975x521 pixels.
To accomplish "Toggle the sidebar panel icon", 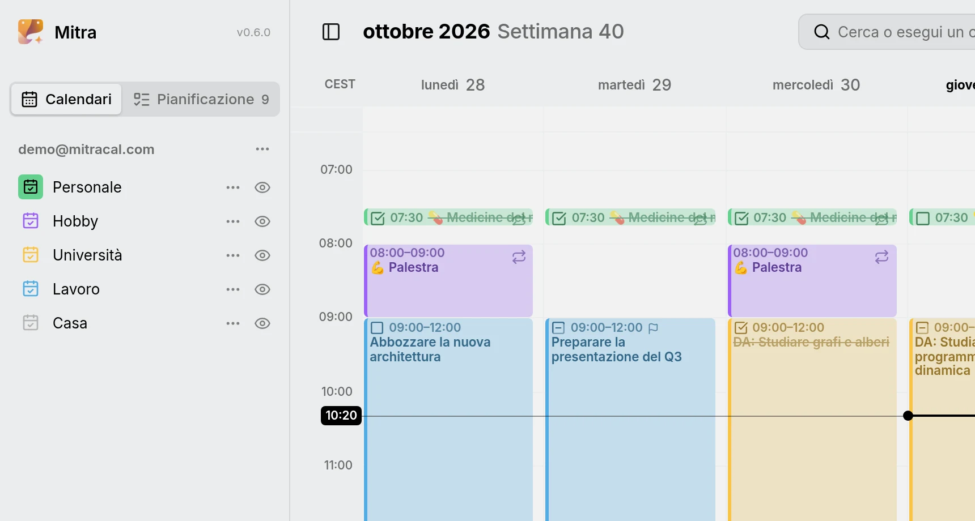I will pyautogui.click(x=331, y=32).
